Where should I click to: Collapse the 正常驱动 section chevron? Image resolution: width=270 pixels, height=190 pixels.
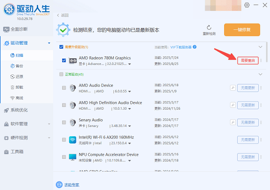pyautogui.click(x=261, y=74)
